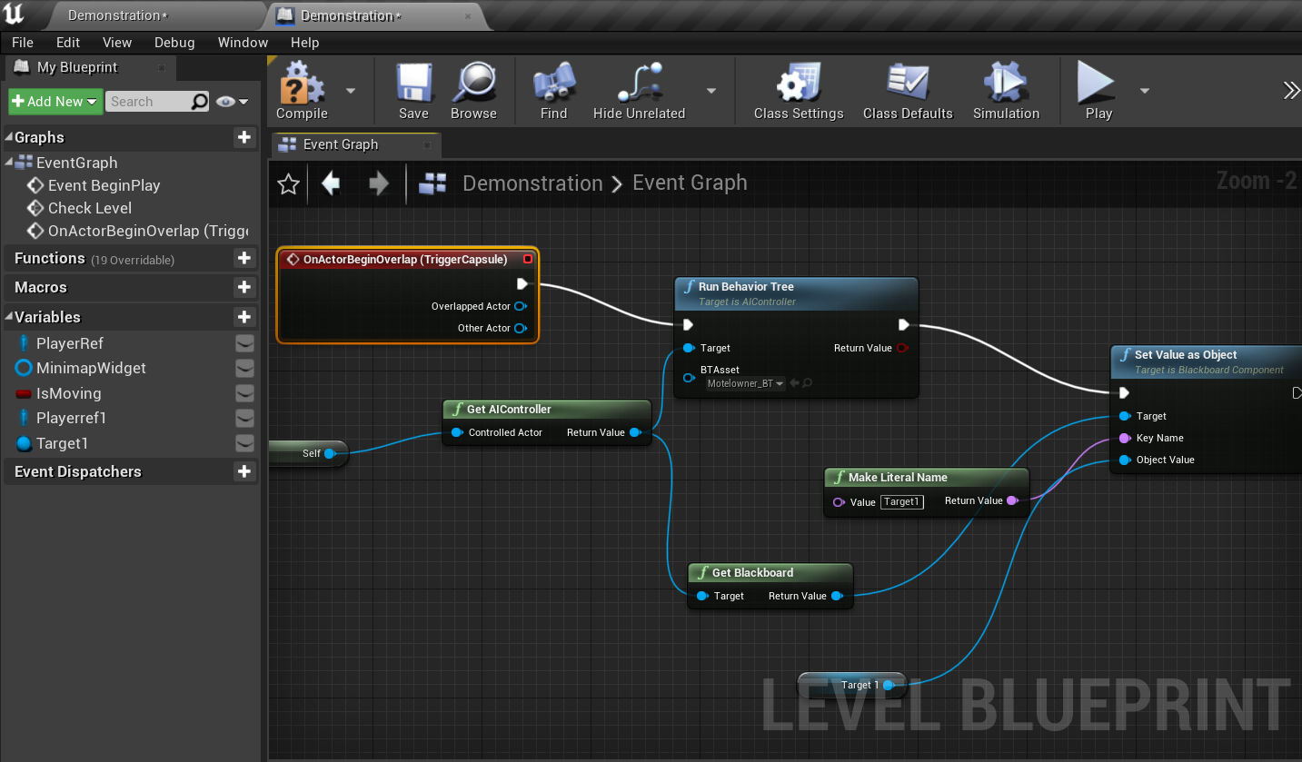Screen dimensions: 1302x762
Task: Click the Add New button
Action: point(55,102)
